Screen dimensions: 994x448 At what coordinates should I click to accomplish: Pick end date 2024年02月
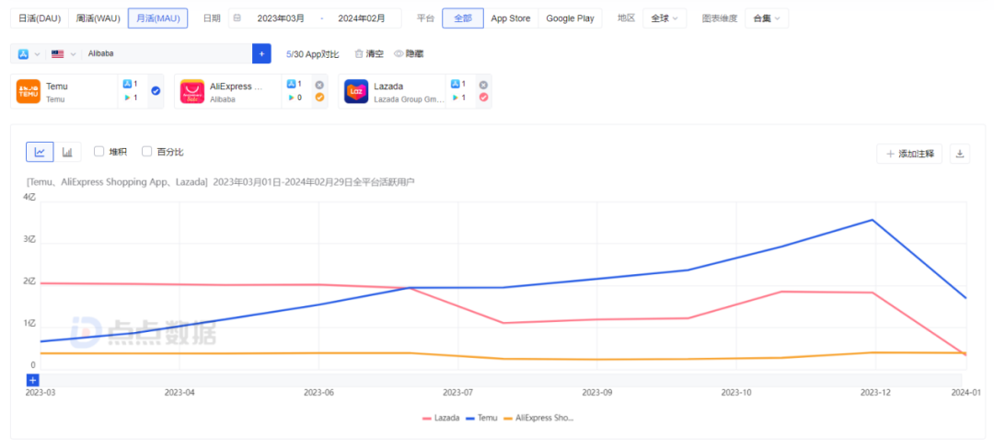pos(362,18)
